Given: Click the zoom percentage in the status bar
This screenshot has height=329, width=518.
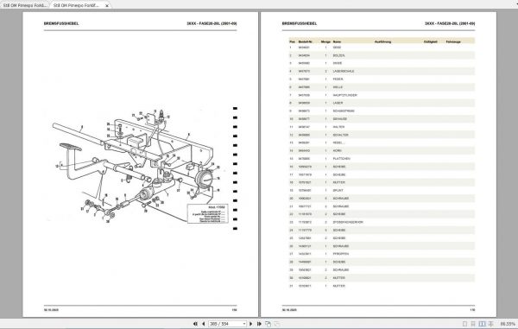Looking at the screenshot, I should point(508,324).
